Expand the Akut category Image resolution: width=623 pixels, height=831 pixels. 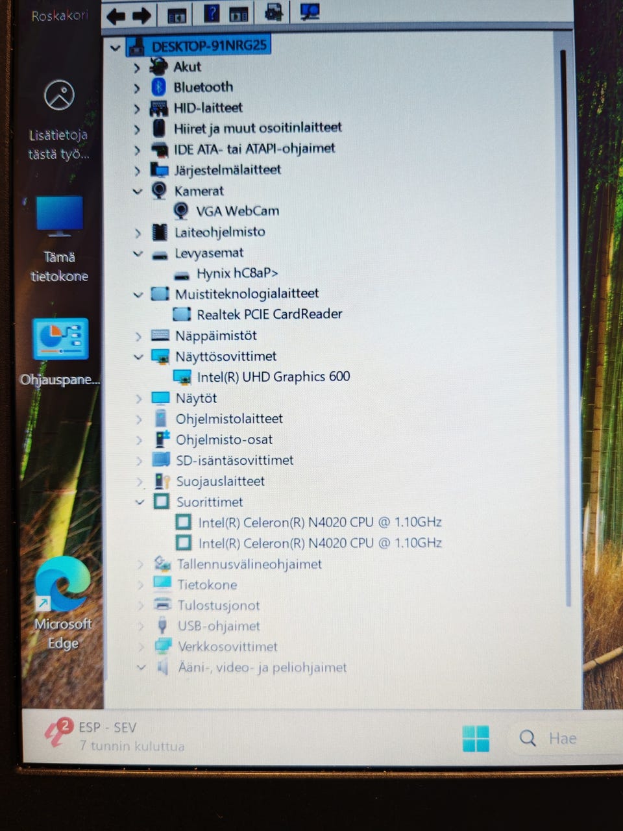(136, 67)
